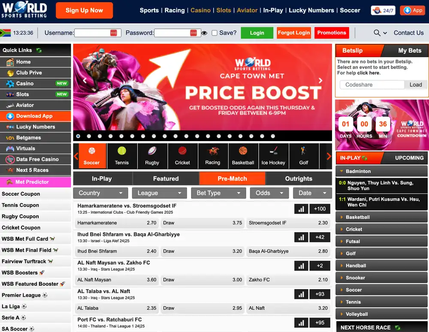Switch to the Featured tab

(166, 179)
